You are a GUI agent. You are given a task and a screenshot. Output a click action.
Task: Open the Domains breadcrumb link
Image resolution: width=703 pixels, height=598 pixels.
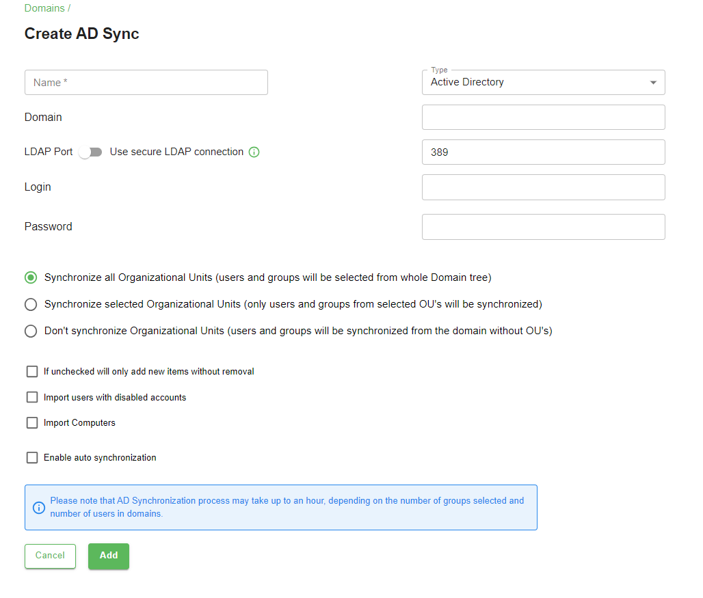pyautogui.click(x=44, y=8)
